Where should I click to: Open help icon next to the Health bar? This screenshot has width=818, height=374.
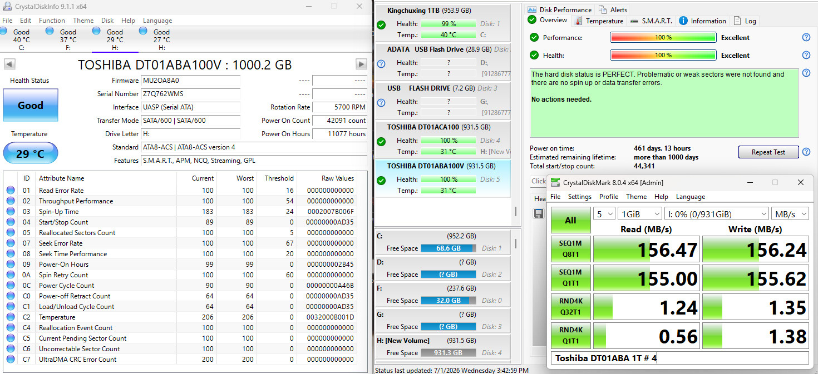click(806, 55)
